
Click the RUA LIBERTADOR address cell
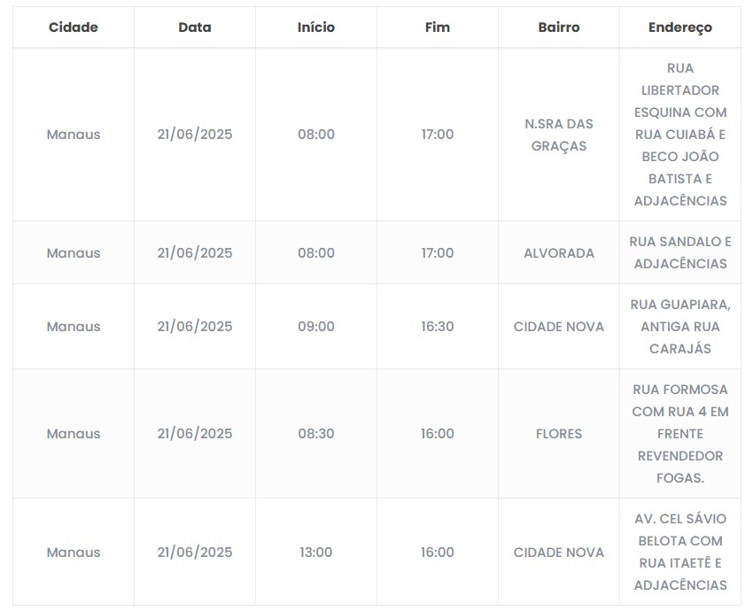(x=680, y=135)
